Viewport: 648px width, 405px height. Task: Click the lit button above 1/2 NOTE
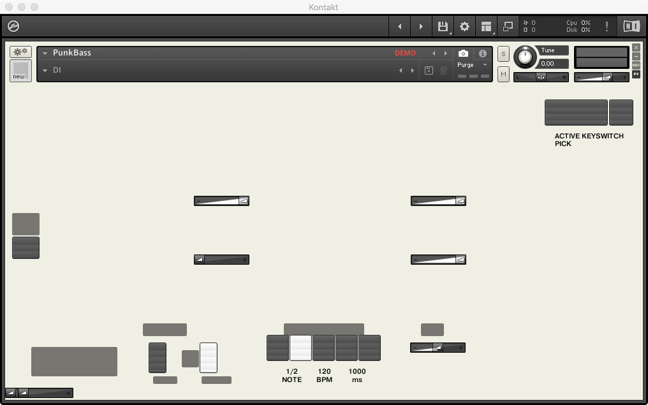pos(300,348)
